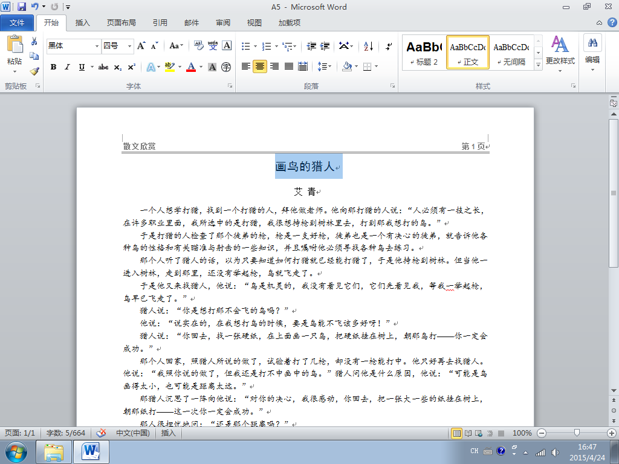Click the vertical scrollbar thumb

[614, 193]
